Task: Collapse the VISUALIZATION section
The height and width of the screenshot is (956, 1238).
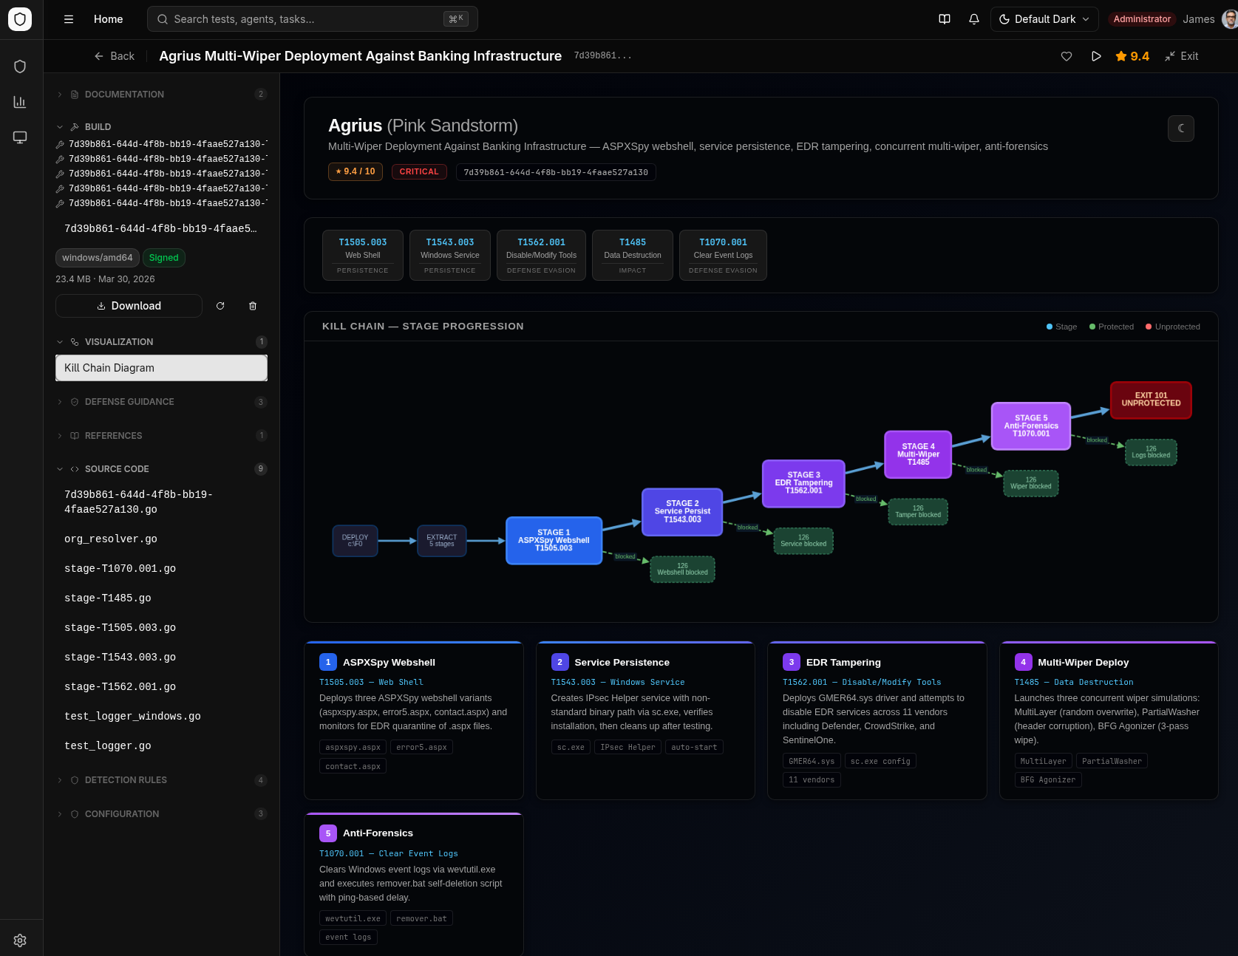Action: point(161,342)
